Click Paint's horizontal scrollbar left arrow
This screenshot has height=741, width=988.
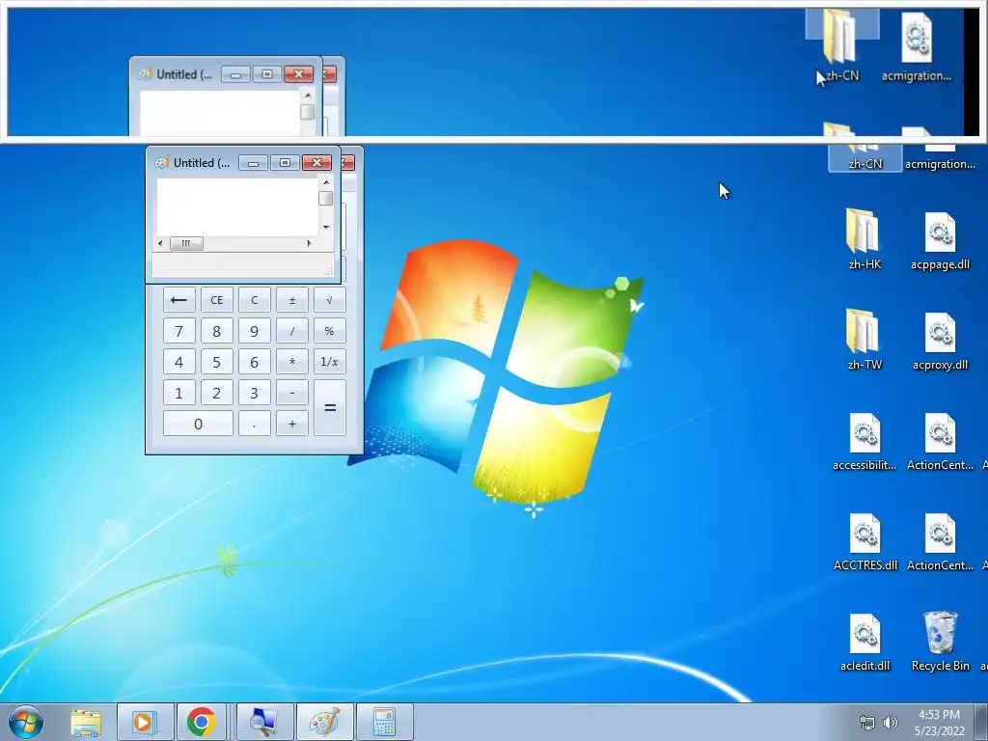pos(160,243)
